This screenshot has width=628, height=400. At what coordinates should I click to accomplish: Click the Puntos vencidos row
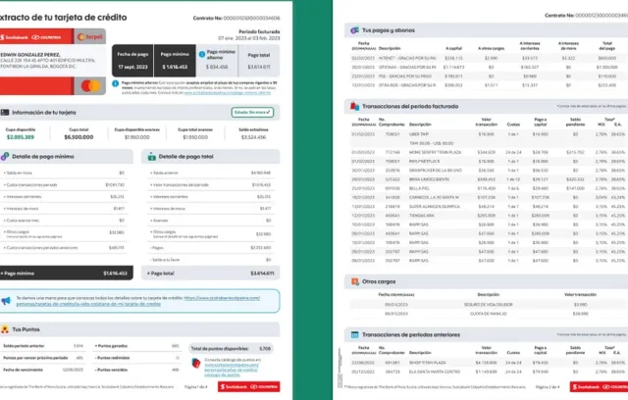click(x=136, y=370)
